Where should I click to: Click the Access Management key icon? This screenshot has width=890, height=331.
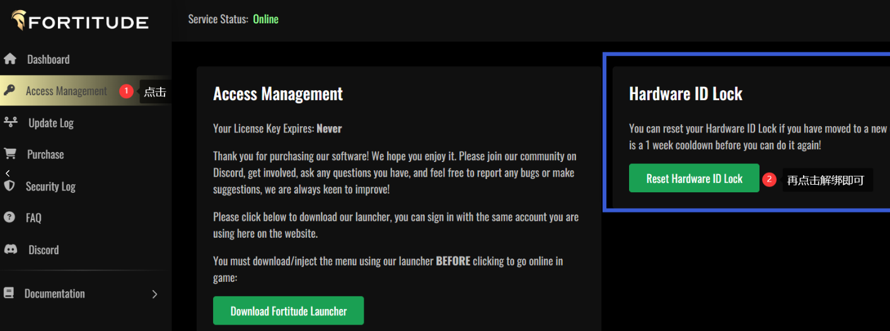click(x=9, y=91)
